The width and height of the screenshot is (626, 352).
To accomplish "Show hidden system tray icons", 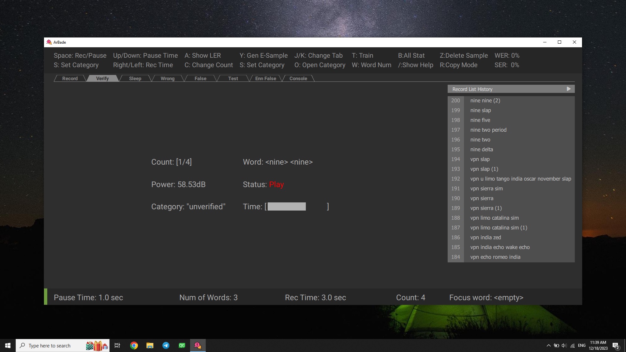I will [x=548, y=345].
